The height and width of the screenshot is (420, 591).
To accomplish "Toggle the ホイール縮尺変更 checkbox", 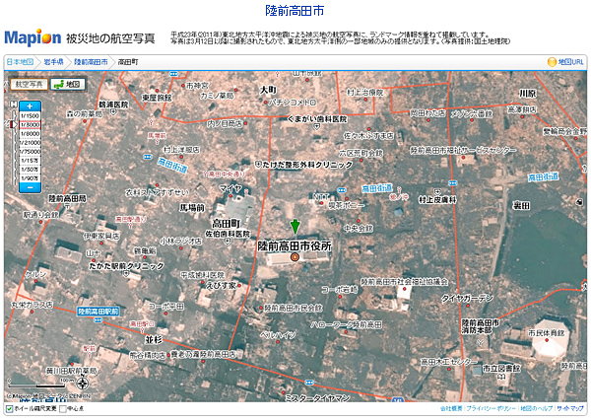I will click(x=10, y=407).
